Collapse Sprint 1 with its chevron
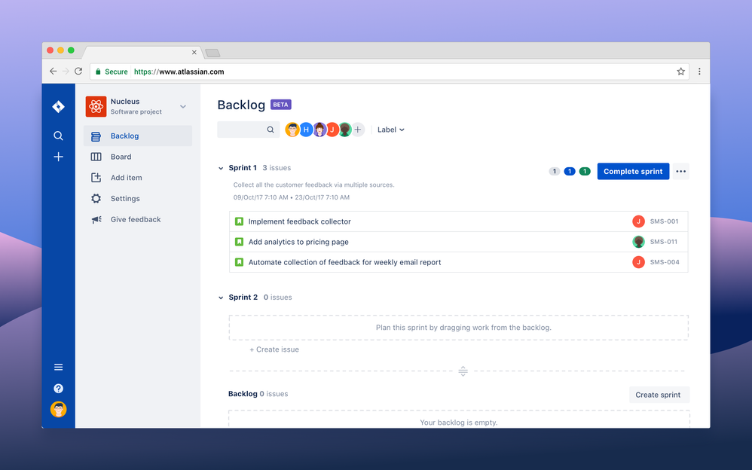The image size is (752, 470). click(221, 167)
